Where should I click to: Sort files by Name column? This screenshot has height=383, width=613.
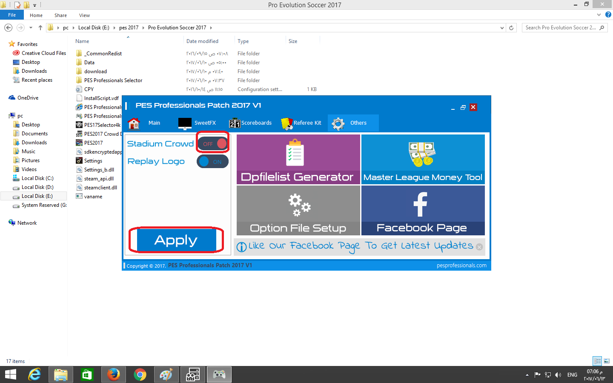[82, 41]
